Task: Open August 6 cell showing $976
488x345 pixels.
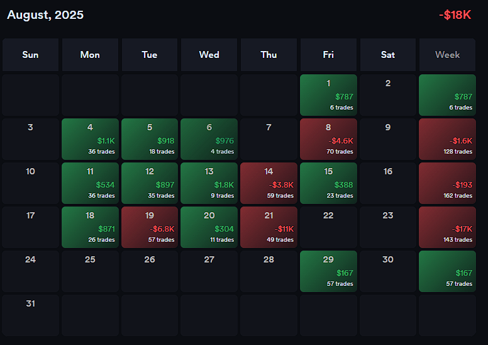Action: pyautogui.click(x=209, y=139)
